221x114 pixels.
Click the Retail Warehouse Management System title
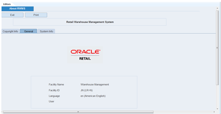(90, 22)
